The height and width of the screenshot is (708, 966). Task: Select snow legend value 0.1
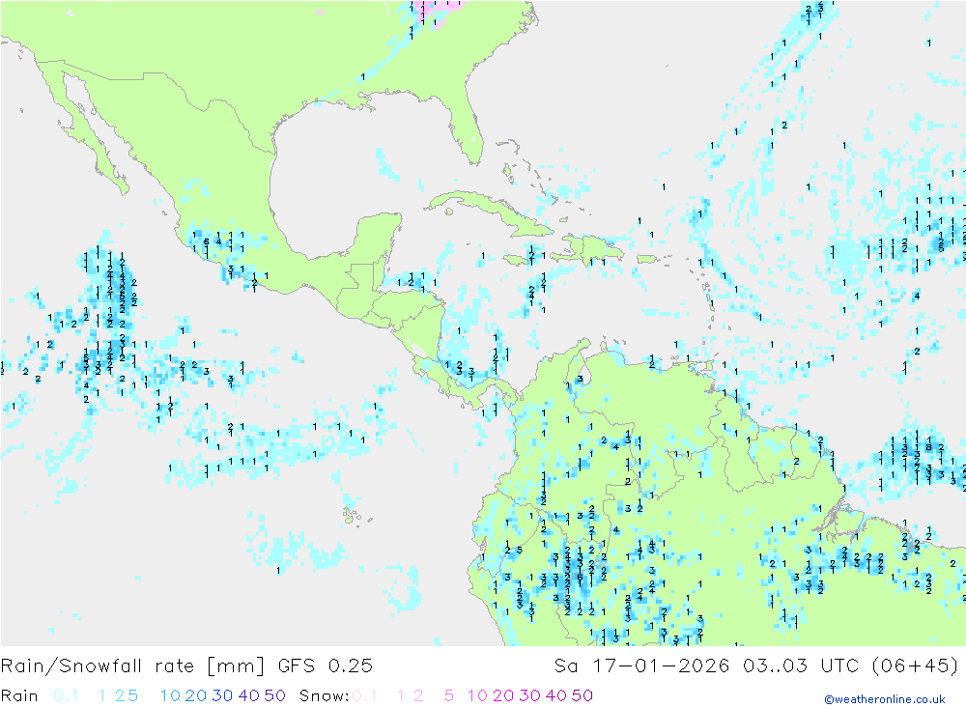[365, 695]
